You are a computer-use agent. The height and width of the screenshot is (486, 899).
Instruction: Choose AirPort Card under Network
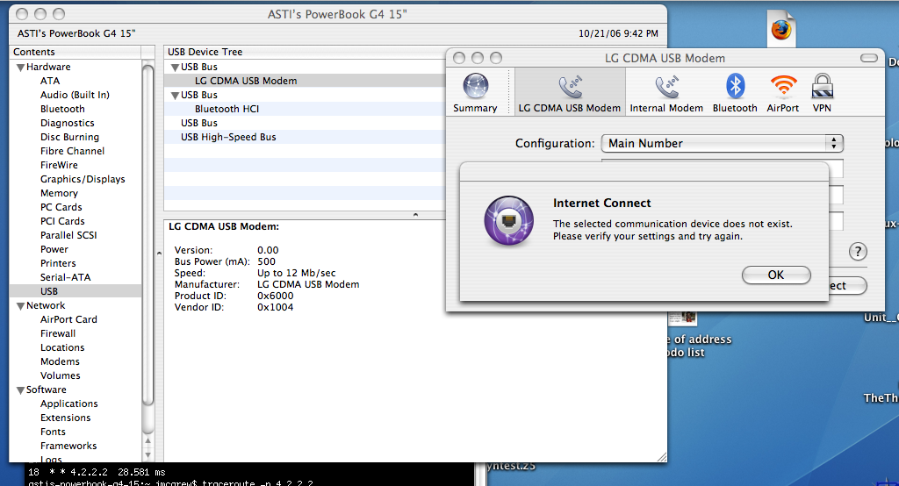[x=68, y=319]
